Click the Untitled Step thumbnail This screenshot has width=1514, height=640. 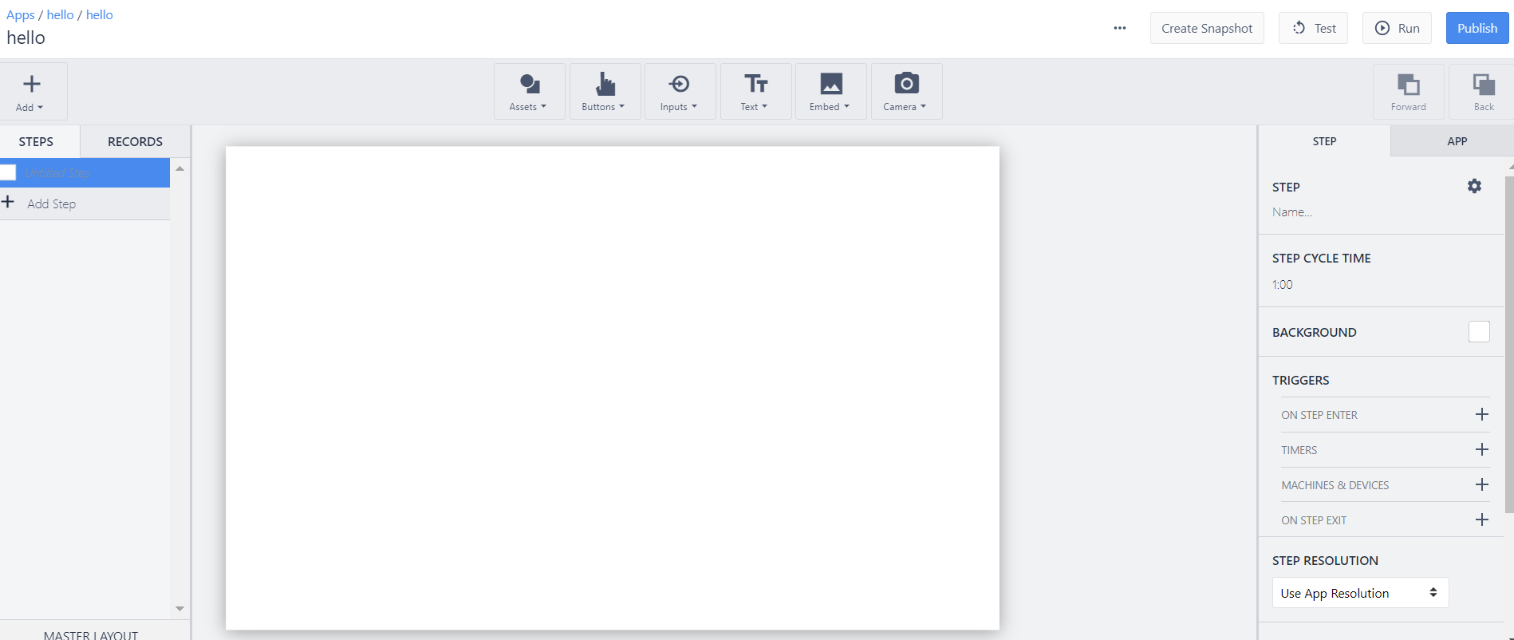8,172
